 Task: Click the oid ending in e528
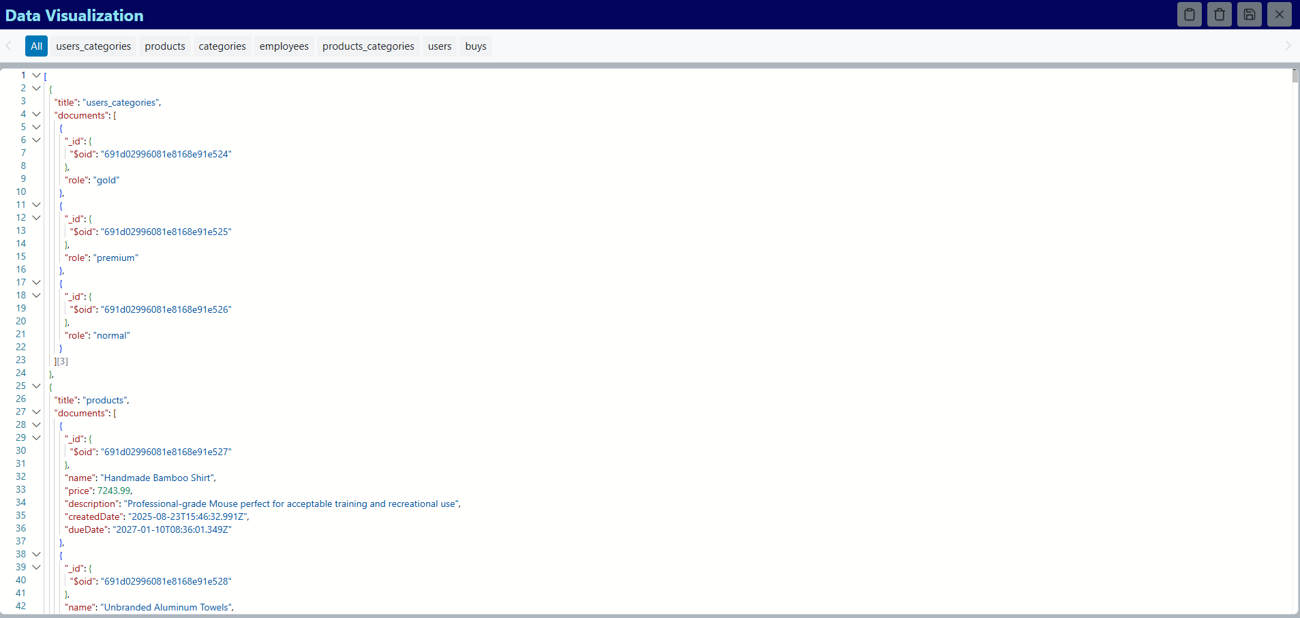(x=166, y=581)
